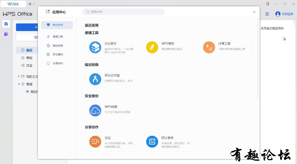Click the 立即登录 login link

[x=287, y=14]
